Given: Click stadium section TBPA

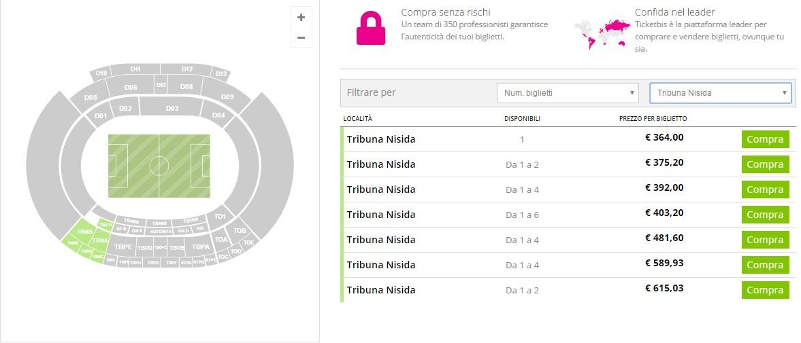Looking at the screenshot, I should 200,247.
